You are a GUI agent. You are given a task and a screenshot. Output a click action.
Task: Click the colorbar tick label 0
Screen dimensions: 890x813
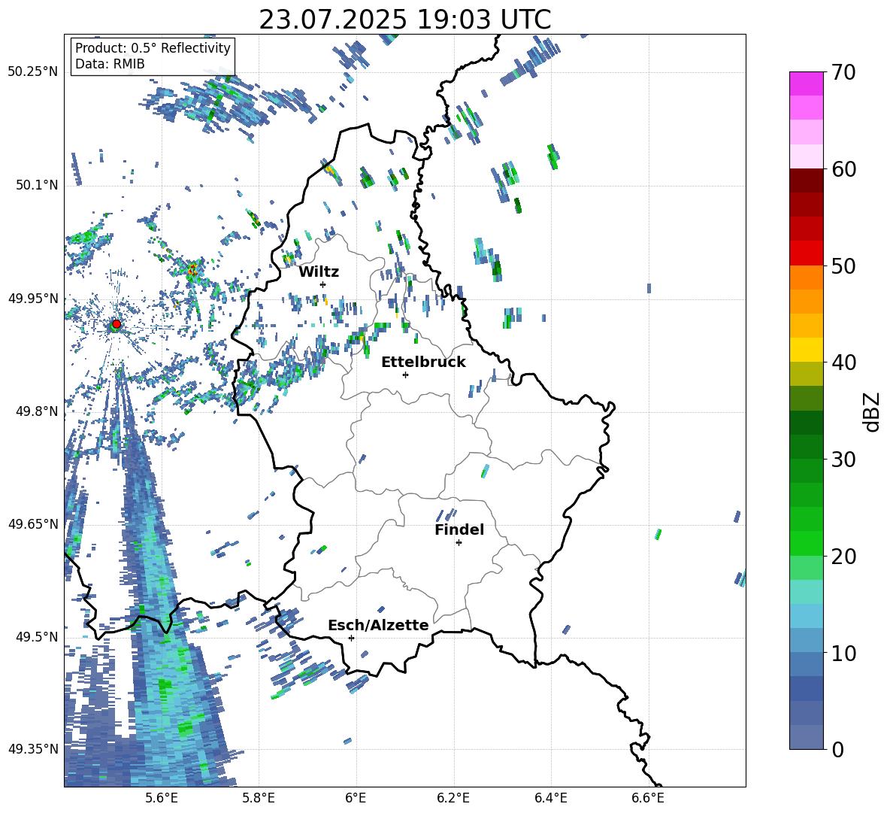coord(837,750)
